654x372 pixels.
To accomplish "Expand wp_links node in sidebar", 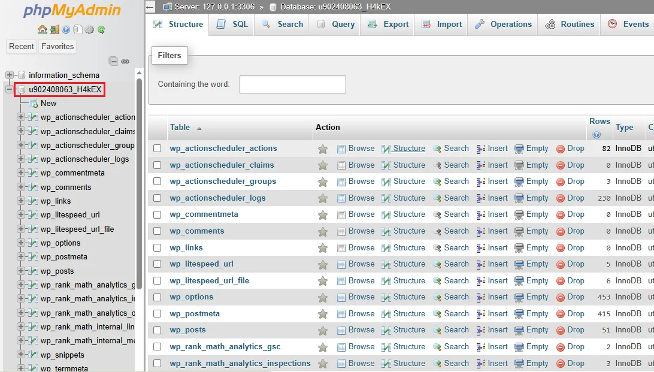I will pos(20,201).
